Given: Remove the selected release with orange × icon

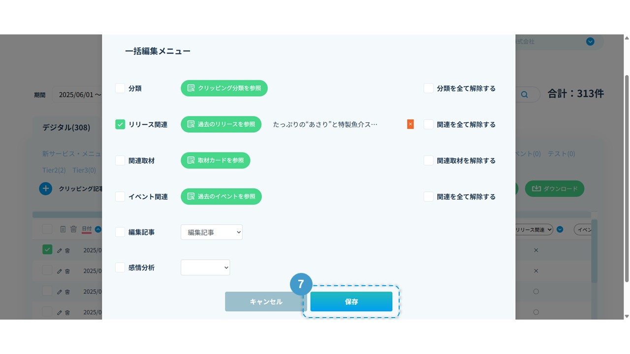Looking at the screenshot, I should click(x=410, y=124).
